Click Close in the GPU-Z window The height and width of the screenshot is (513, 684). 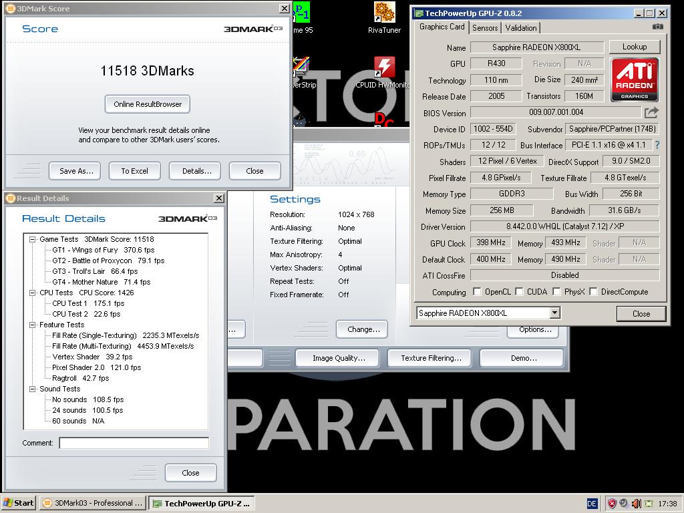[641, 314]
